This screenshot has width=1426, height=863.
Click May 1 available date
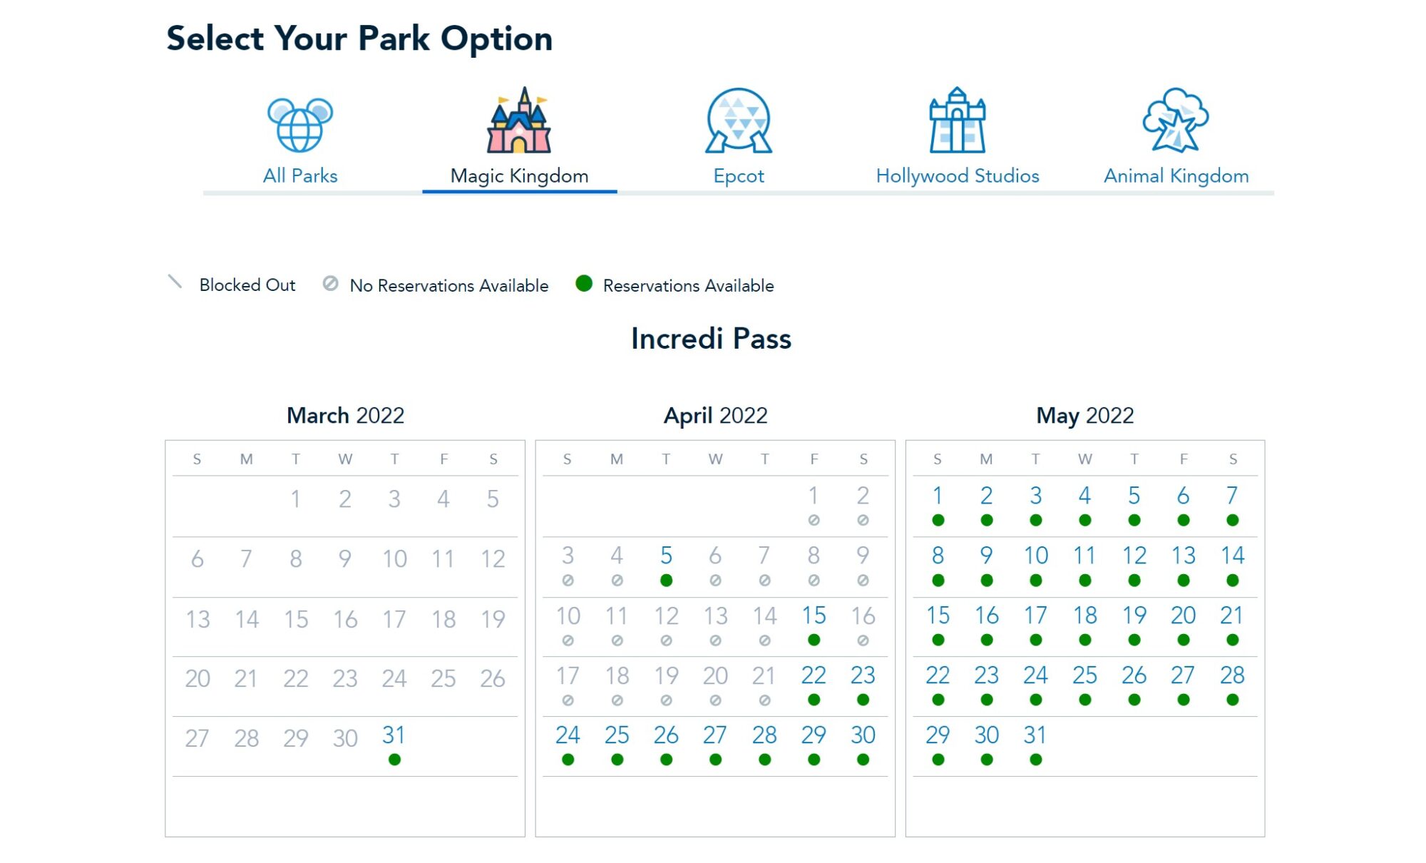click(938, 496)
